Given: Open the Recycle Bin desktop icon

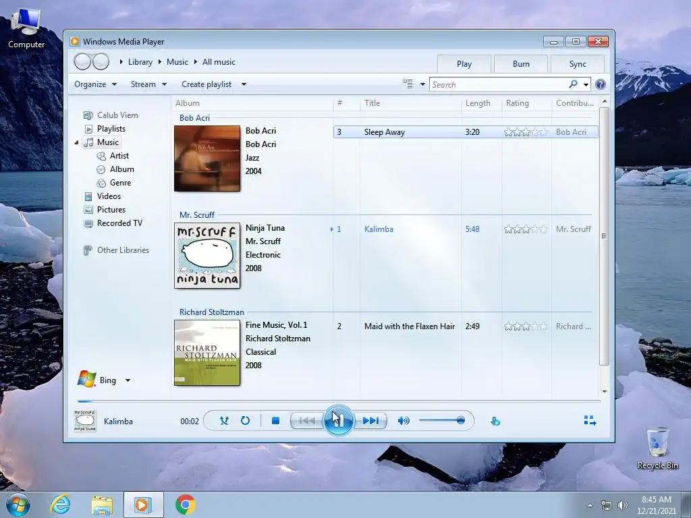Looking at the screenshot, I should (657, 448).
